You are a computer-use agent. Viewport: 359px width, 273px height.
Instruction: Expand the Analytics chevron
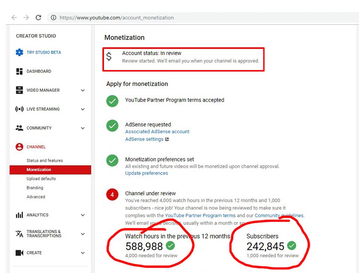click(x=82, y=215)
